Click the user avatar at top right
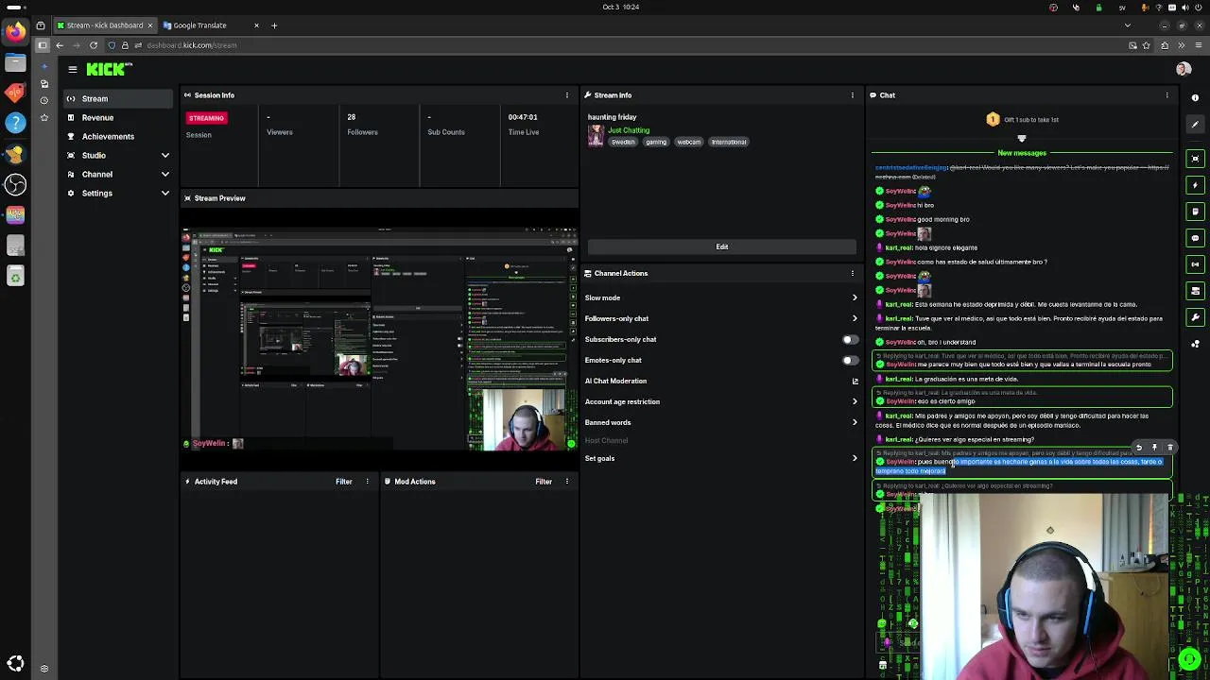This screenshot has height=680, width=1210. click(1183, 69)
